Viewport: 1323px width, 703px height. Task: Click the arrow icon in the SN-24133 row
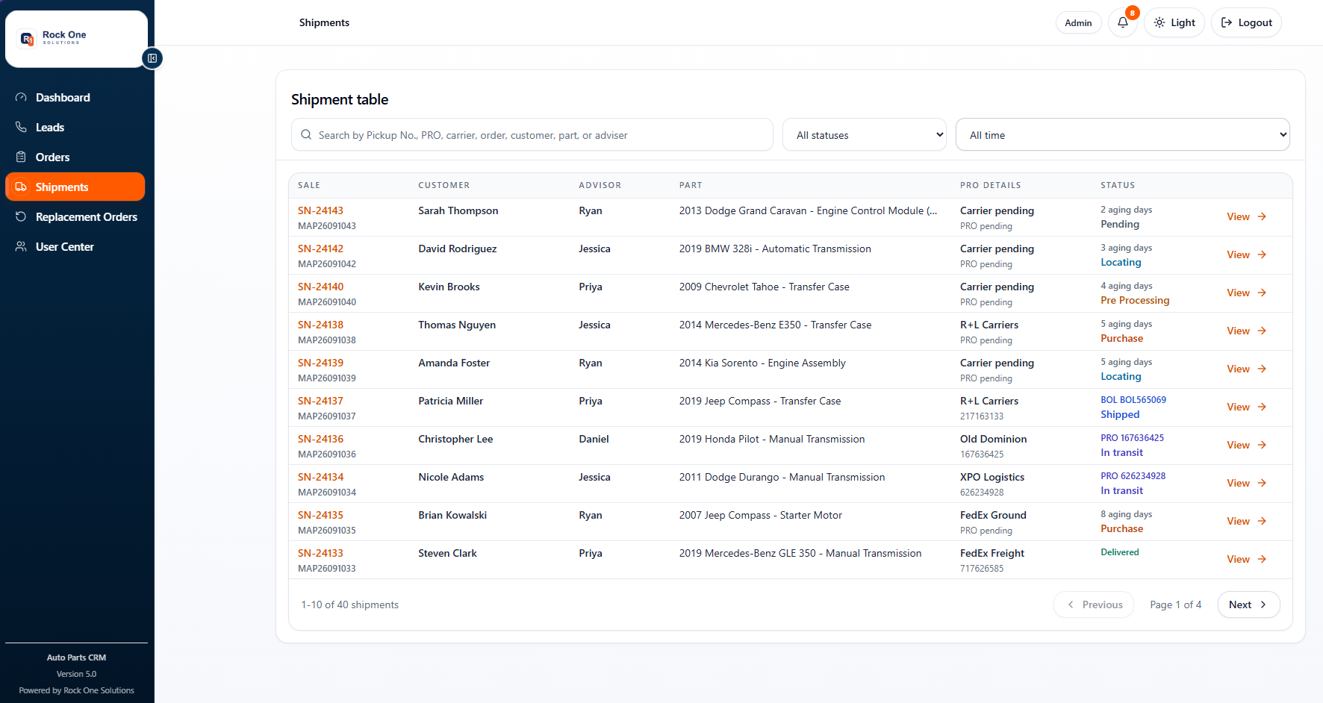click(x=1262, y=559)
